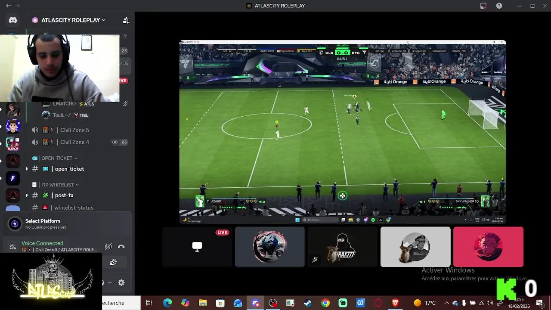Select the cartoon boy avatar server icon
Viewport: 551px width, 310px height.
[13, 127]
